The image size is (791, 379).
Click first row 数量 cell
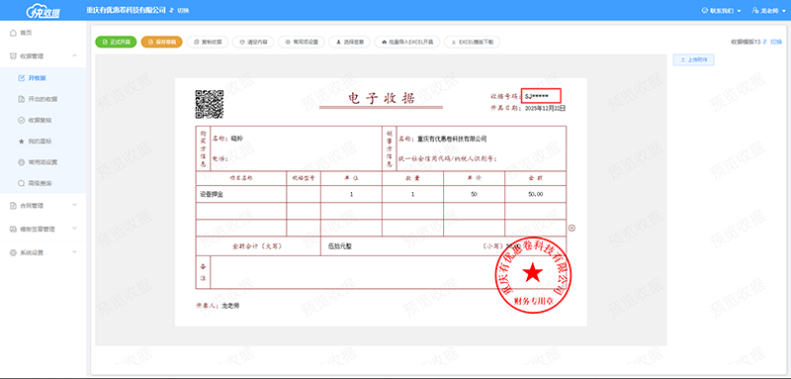pos(412,194)
